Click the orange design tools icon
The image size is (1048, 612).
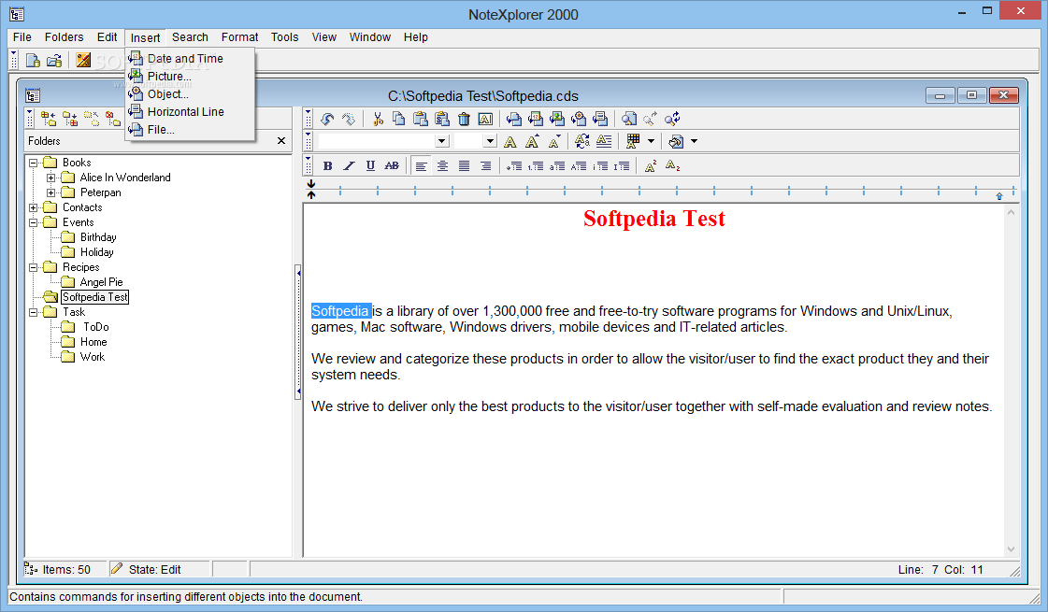pyautogui.click(x=83, y=60)
